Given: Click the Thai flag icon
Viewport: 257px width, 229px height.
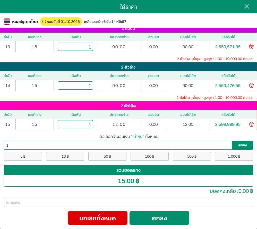Looking at the screenshot, I should [x=7, y=22].
